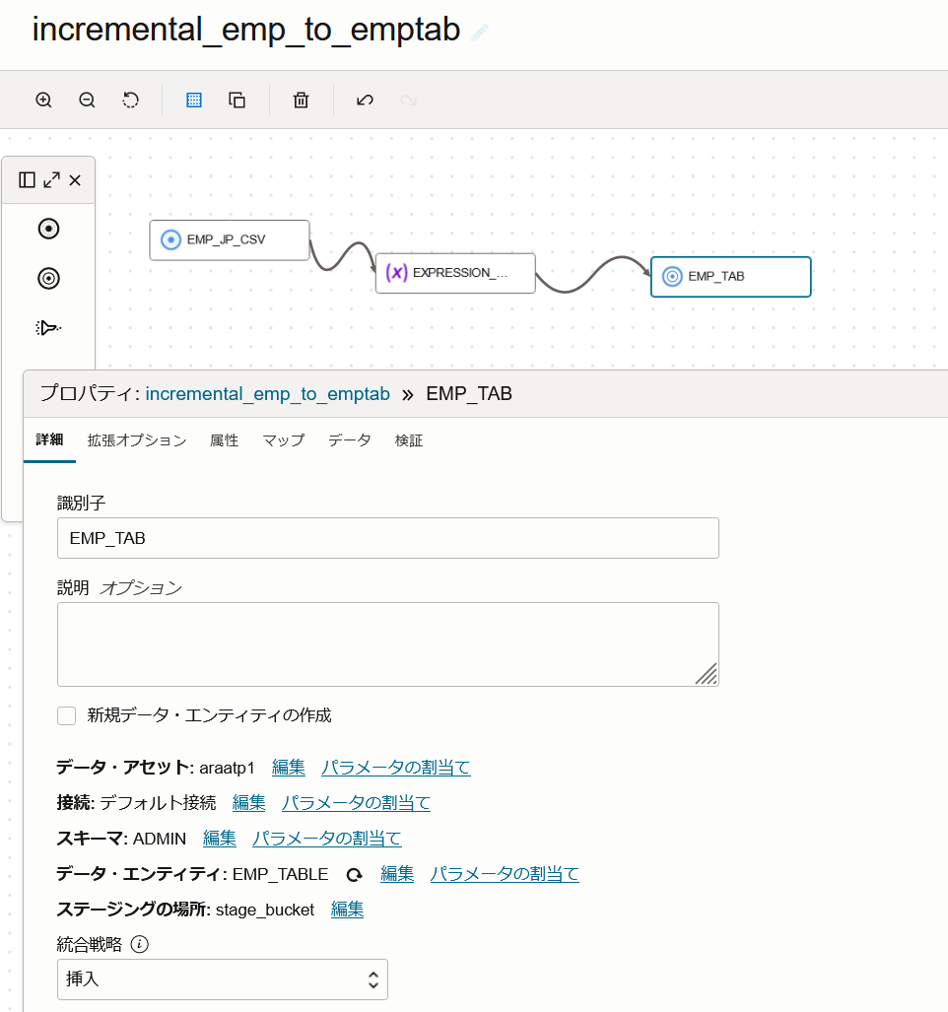948x1012 pixels.
Task: Click the incremental_emp_to_emptab breadcrumb link
Action: pyautogui.click(x=267, y=394)
